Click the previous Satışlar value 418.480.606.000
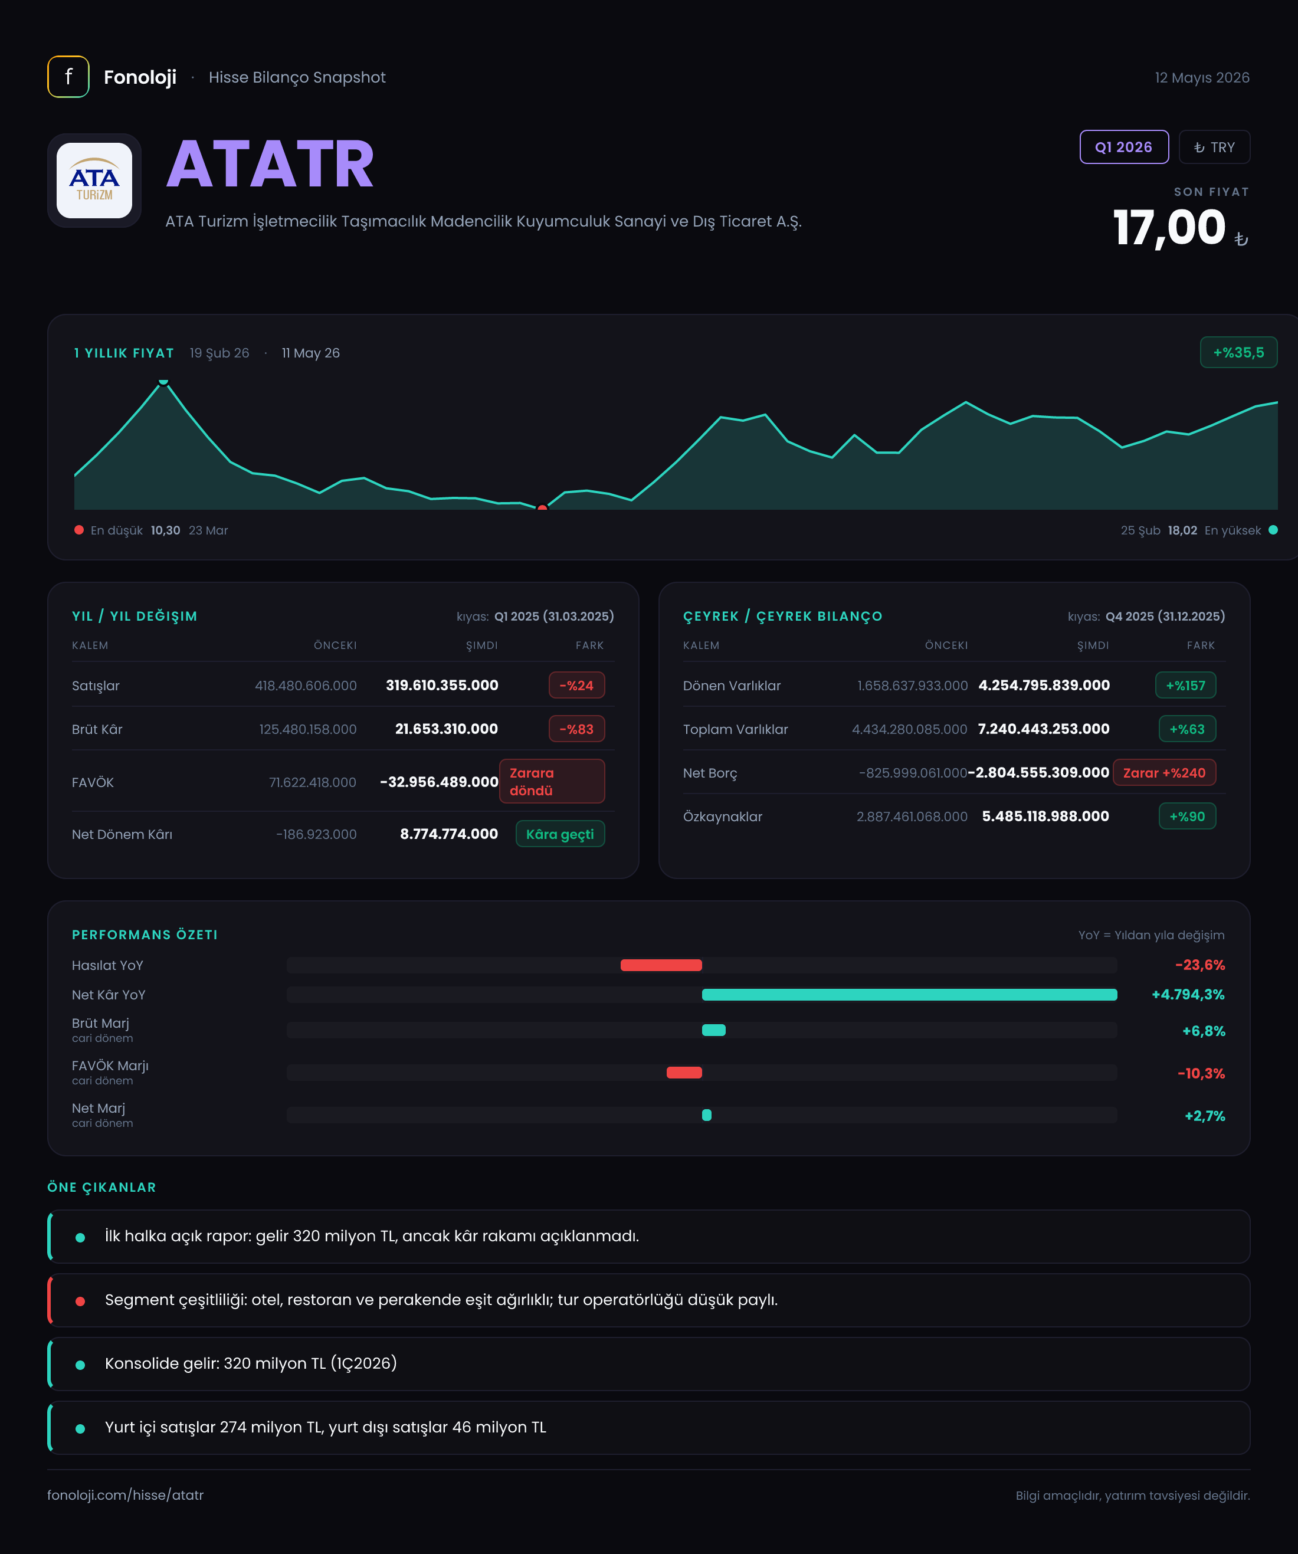The width and height of the screenshot is (1298, 1554). (306, 686)
